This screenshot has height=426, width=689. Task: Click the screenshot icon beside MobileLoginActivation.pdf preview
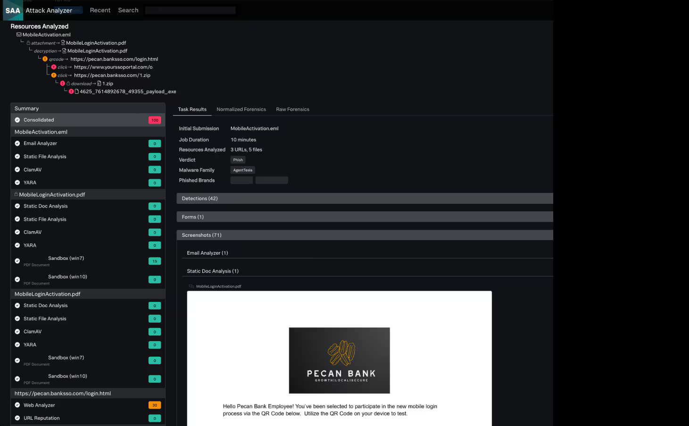click(x=191, y=286)
